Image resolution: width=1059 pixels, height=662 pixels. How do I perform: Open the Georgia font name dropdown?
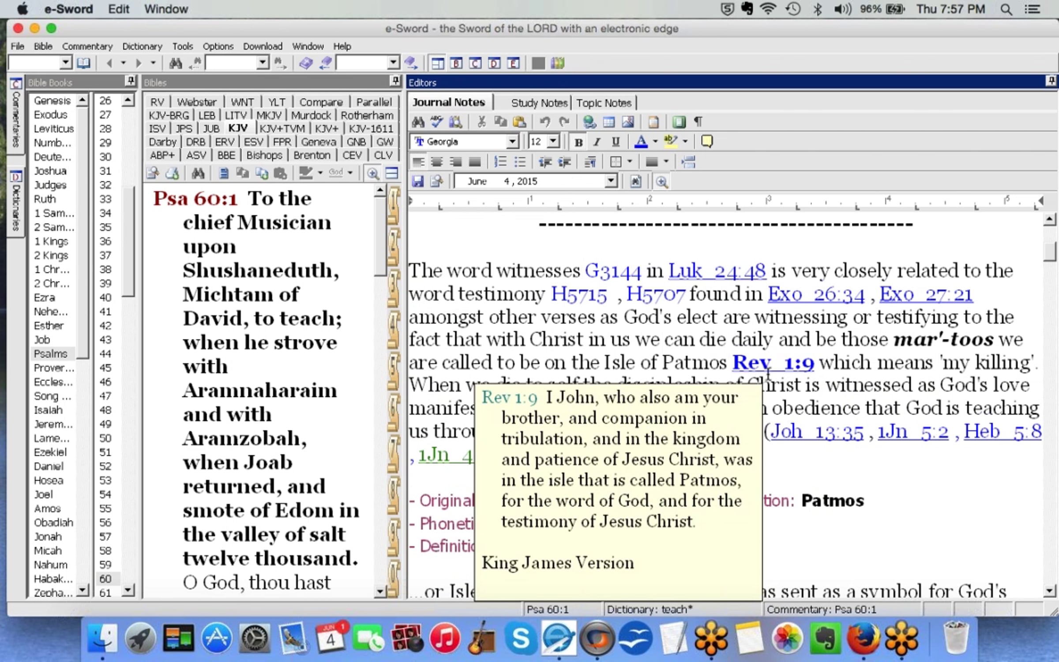pyautogui.click(x=512, y=142)
